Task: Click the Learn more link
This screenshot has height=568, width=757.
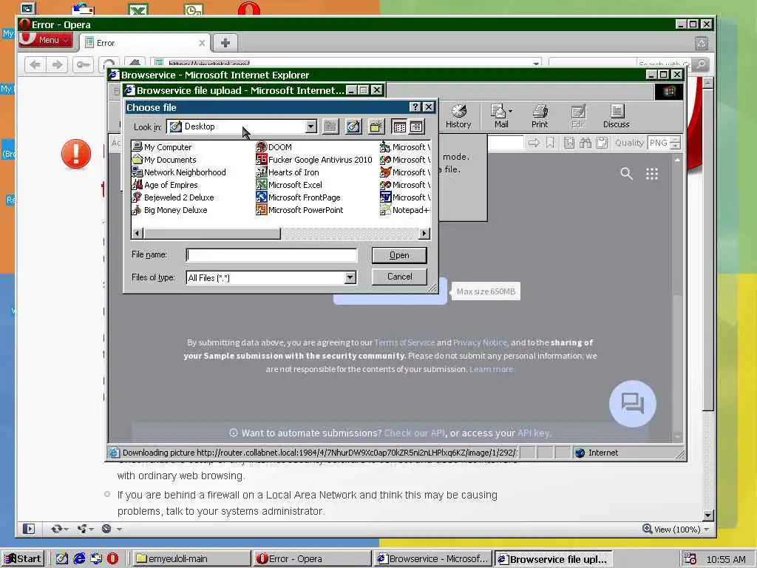Action: 492,369
